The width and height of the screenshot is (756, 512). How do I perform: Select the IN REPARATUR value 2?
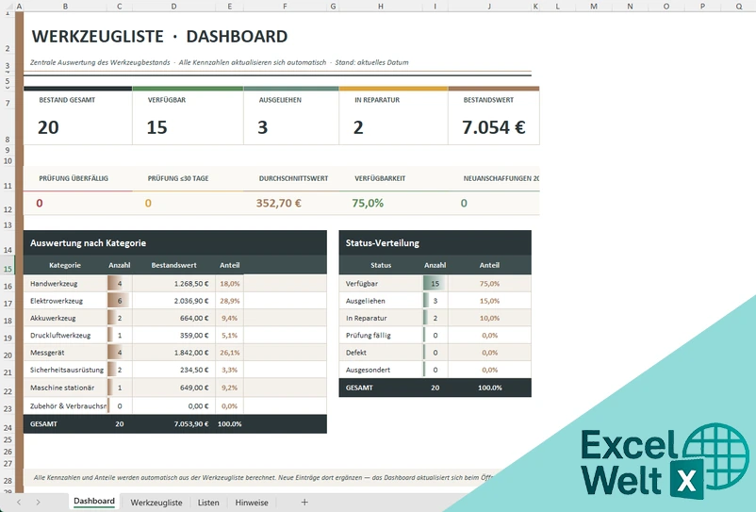[x=358, y=127]
